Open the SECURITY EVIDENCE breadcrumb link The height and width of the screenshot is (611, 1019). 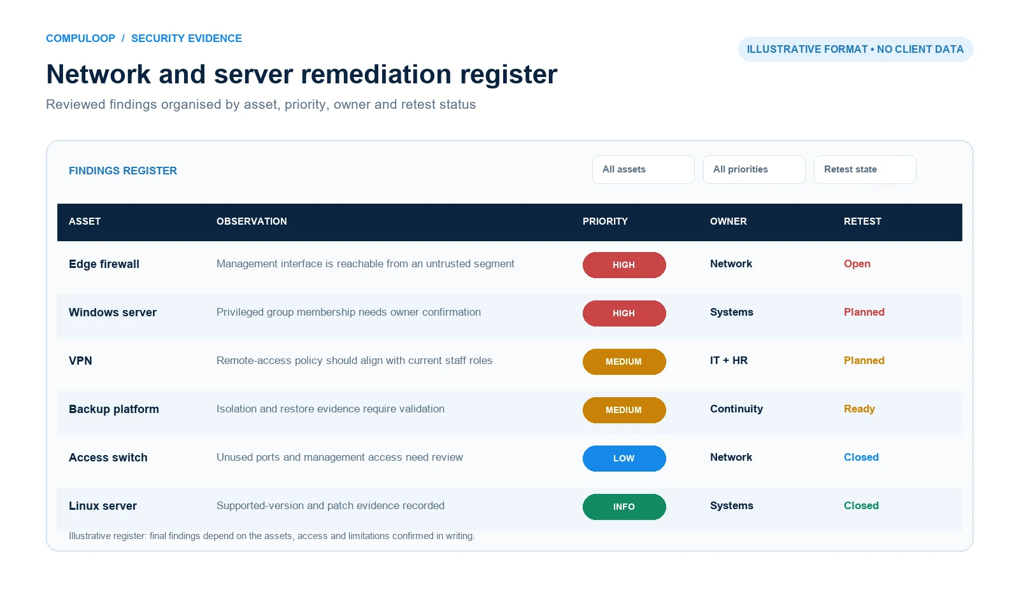coord(187,38)
